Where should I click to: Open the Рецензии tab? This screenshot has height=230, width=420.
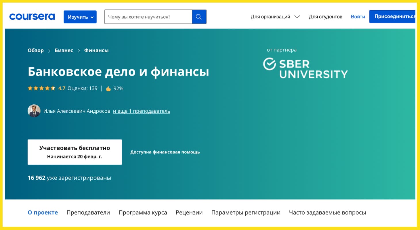click(x=189, y=212)
